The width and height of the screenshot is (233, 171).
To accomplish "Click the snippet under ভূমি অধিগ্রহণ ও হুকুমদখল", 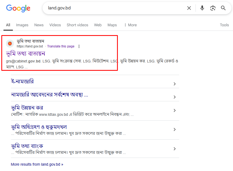I will pos(69,133).
